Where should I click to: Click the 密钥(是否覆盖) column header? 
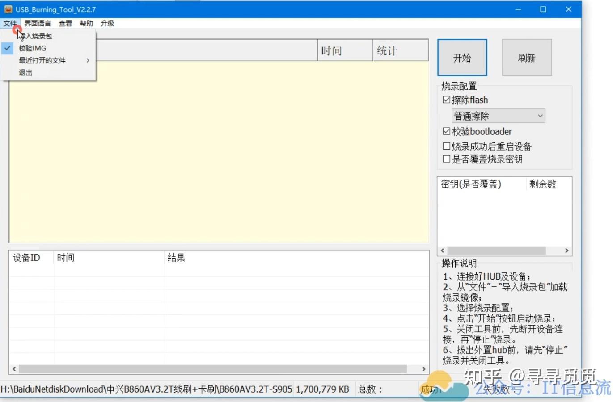[x=481, y=184]
